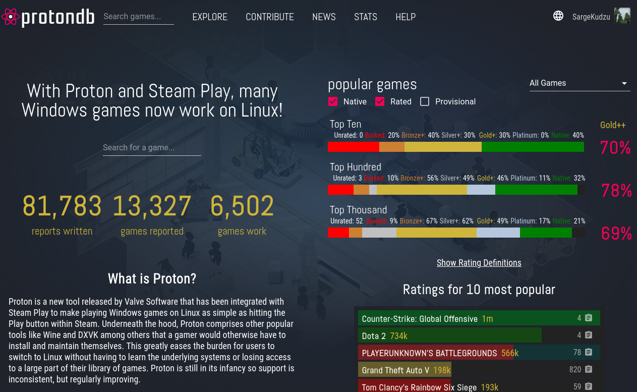The width and height of the screenshot is (637, 392).
Task: Open the language globe icon
Action: pos(558,16)
